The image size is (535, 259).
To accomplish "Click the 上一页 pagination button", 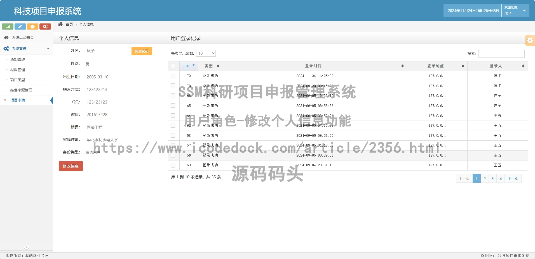I will (x=464, y=179).
